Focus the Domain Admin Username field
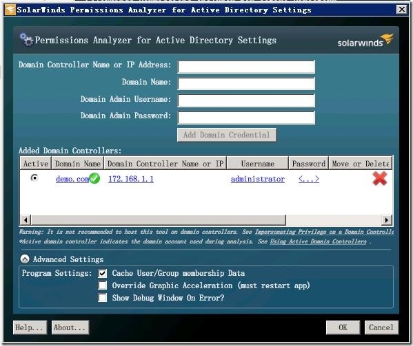This screenshot has width=413, height=346. pyautogui.click(x=246, y=100)
